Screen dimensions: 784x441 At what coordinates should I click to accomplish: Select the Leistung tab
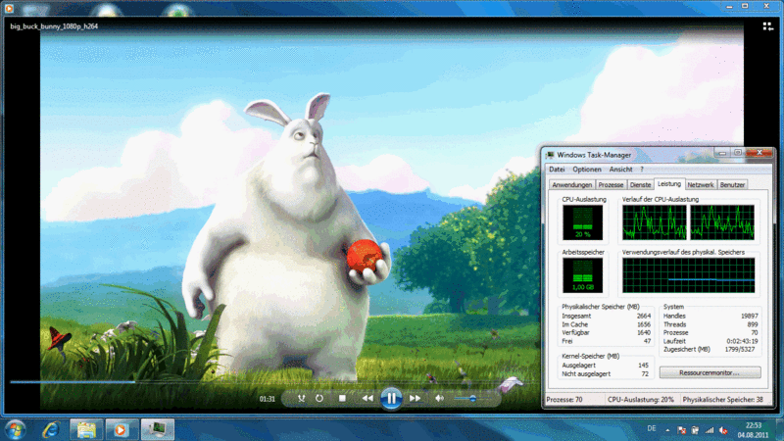click(669, 184)
